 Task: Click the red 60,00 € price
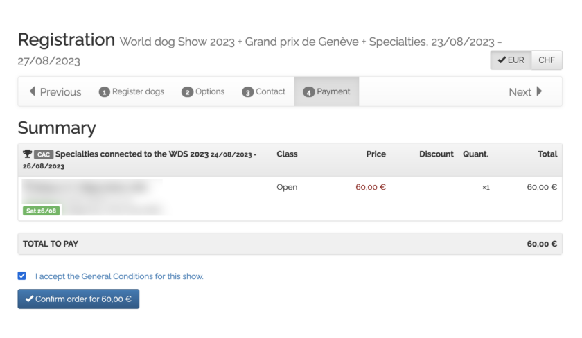[x=371, y=187]
